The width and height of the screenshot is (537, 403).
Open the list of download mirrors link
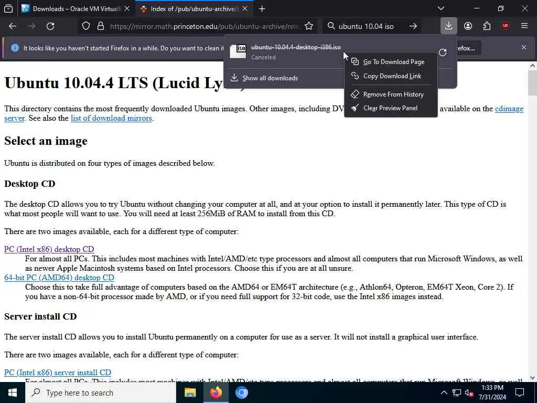point(111,118)
